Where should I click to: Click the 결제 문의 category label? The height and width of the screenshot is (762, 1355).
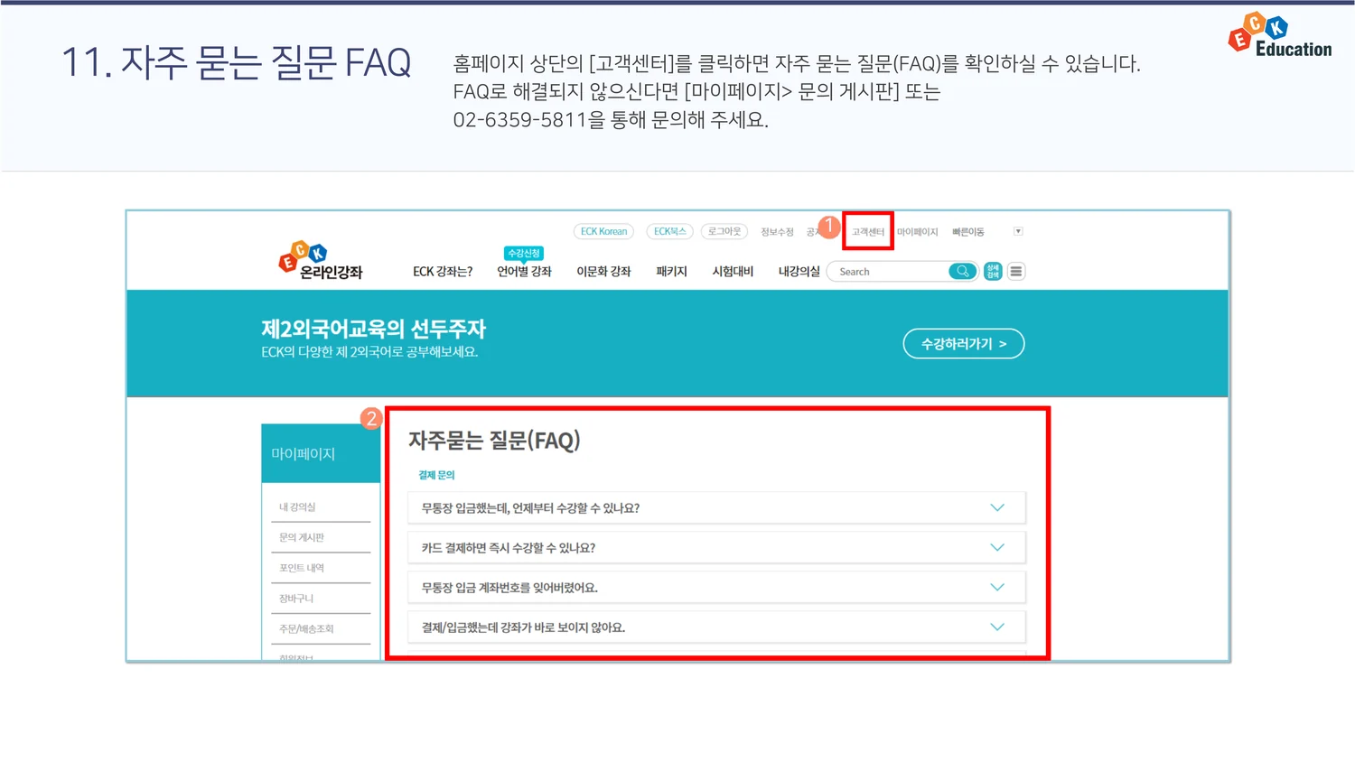[436, 475]
